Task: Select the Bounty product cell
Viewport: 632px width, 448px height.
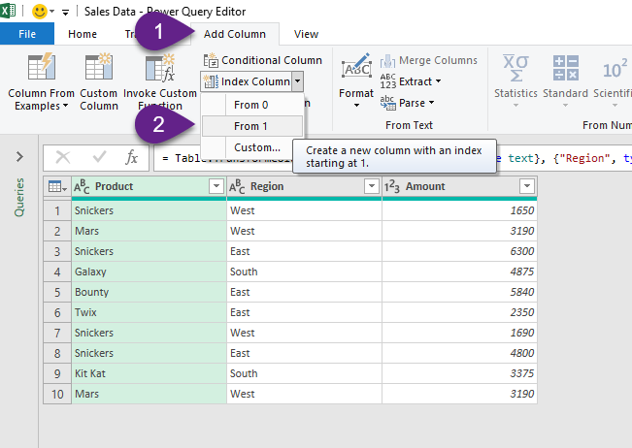Action: (x=150, y=292)
